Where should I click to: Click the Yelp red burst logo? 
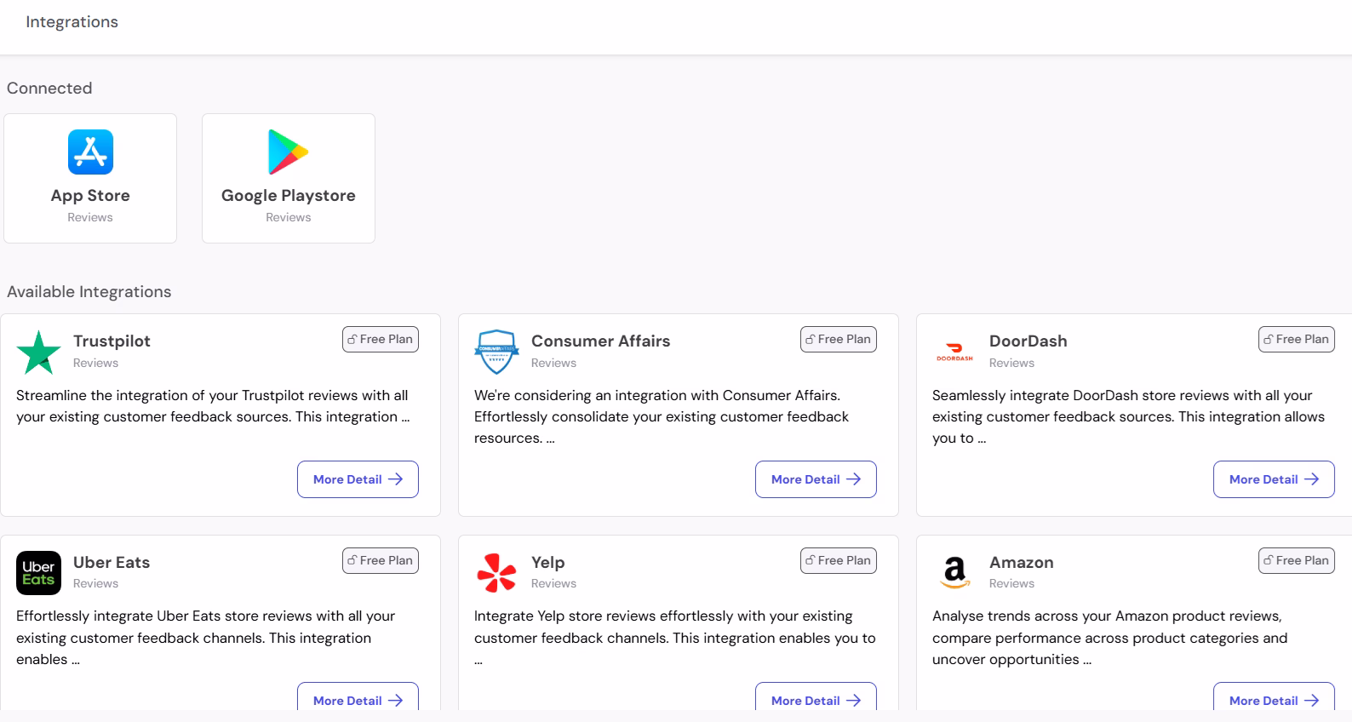[496, 573]
